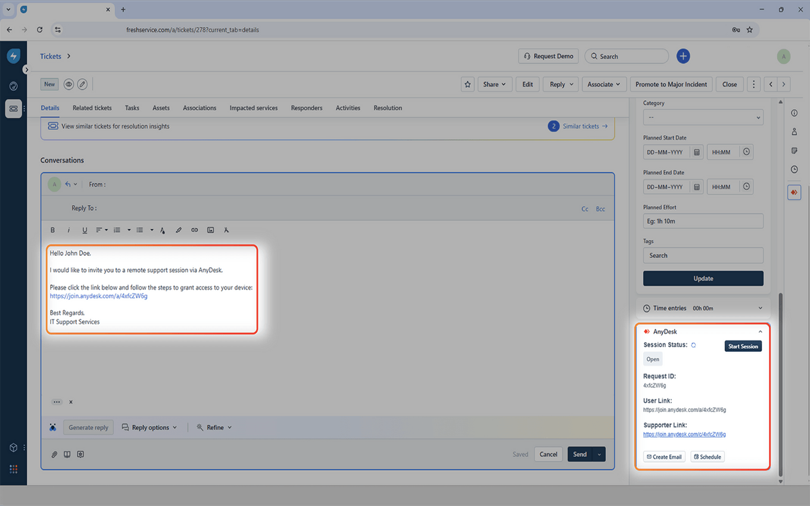Select the text color icon

tap(163, 230)
